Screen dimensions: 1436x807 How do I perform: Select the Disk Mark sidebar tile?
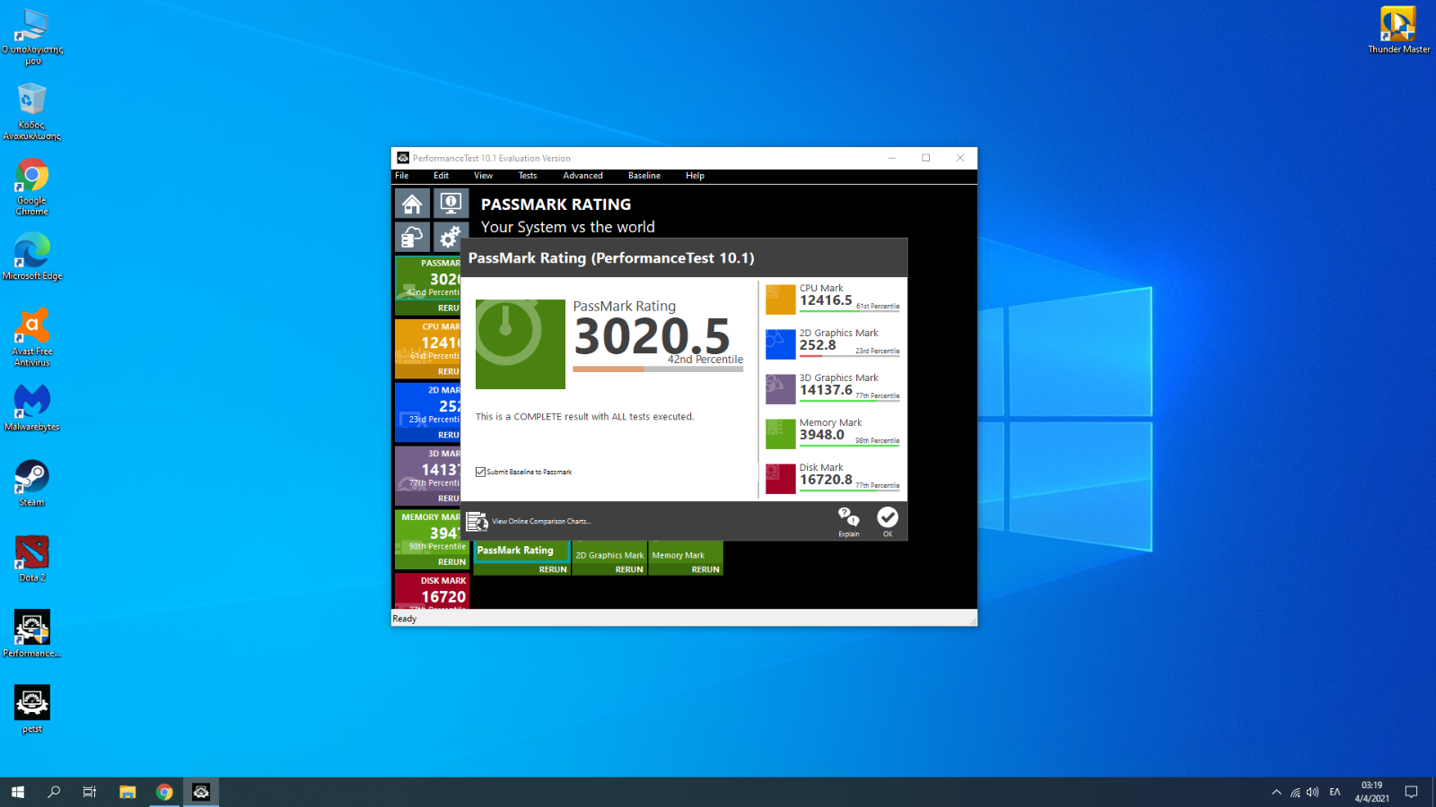432,591
